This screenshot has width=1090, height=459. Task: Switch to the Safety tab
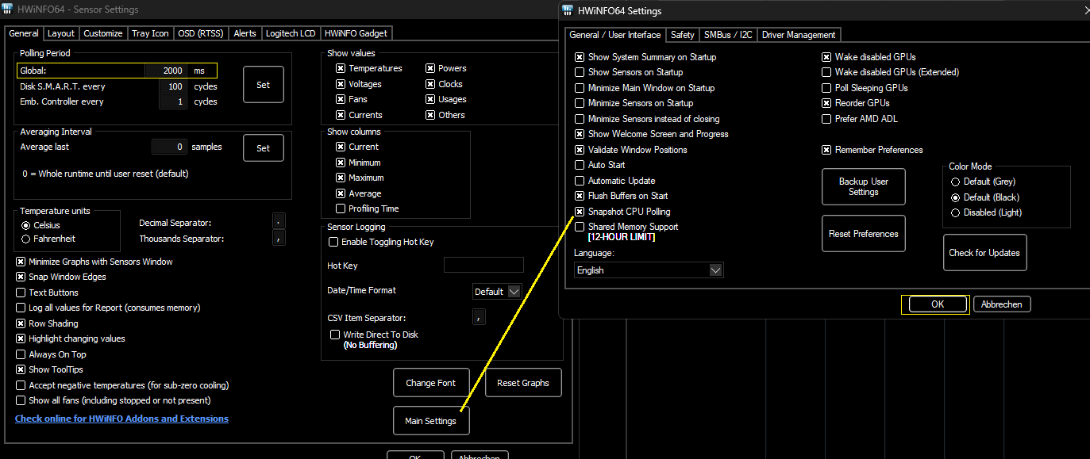pos(683,35)
